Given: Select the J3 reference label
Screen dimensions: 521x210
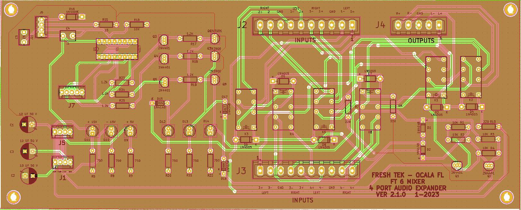Looking at the screenshot, I should [241, 172].
